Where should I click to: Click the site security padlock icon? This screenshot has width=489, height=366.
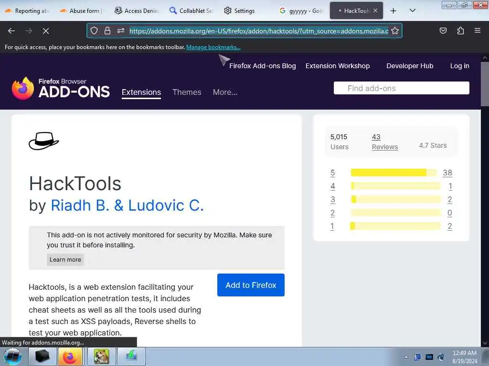pyautogui.click(x=107, y=30)
